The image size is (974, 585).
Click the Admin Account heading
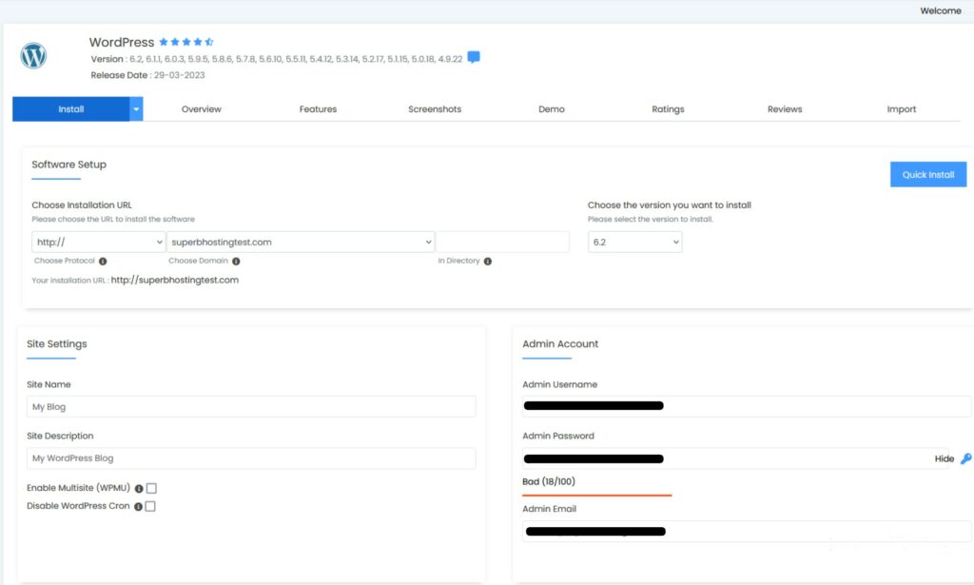pyautogui.click(x=560, y=344)
